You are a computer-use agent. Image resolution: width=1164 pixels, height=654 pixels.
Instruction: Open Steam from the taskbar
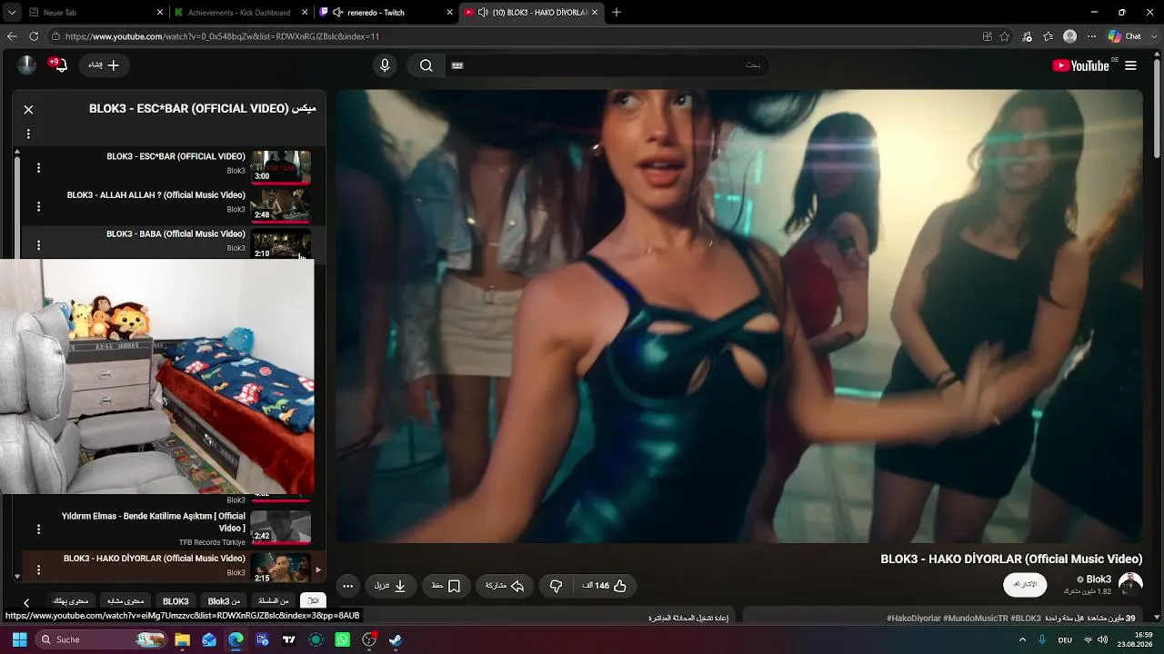click(x=396, y=639)
